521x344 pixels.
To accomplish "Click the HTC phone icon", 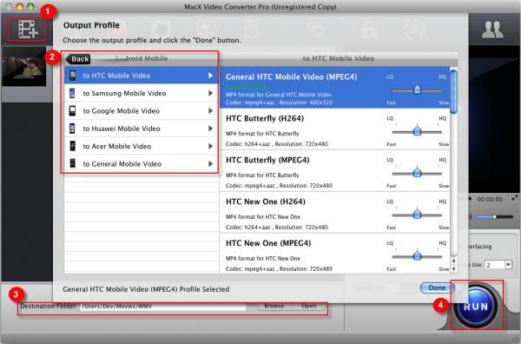I will pyautogui.click(x=72, y=76).
